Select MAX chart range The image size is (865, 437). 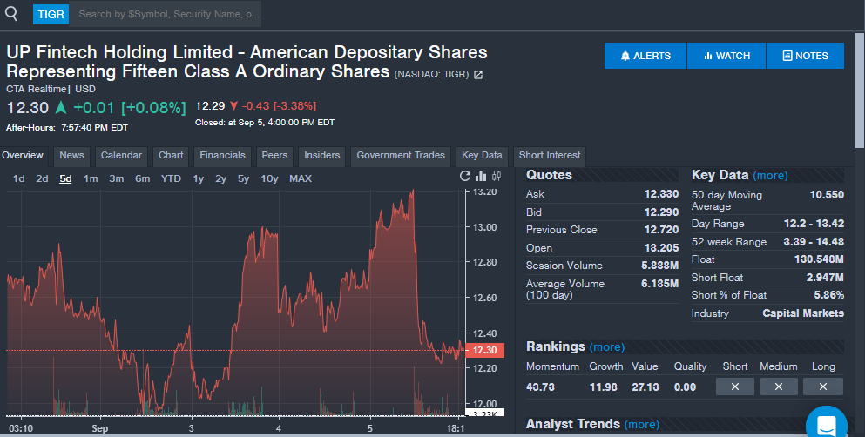pyautogui.click(x=301, y=178)
